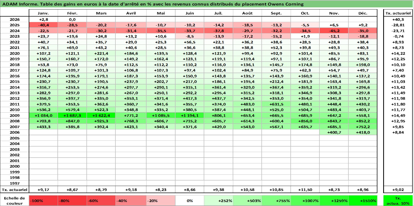Select the +252% light green swatch

pos(218,200)
